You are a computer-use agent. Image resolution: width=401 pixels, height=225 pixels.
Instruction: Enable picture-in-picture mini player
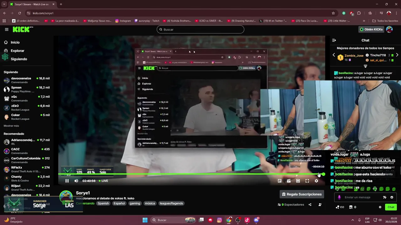pyautogui.click(x=279, y=181)
